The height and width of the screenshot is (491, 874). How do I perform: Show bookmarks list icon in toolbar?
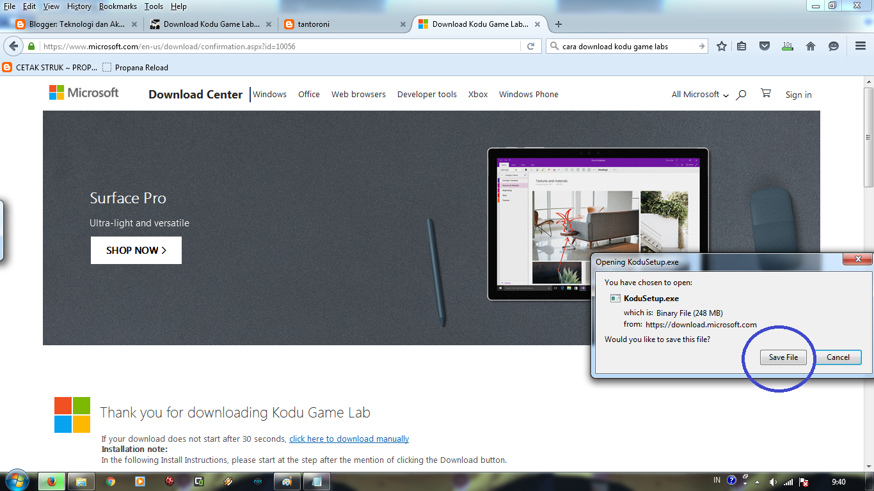tap(742, 46)
